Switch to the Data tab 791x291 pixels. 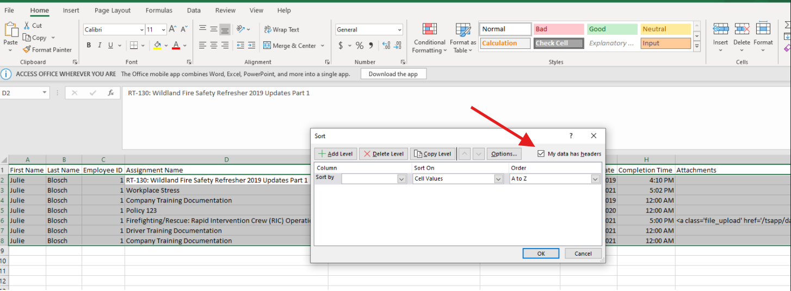click(x=194, y=10)
